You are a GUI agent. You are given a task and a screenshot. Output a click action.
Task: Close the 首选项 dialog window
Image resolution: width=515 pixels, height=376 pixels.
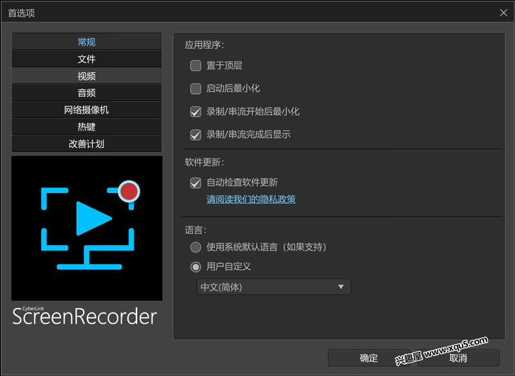pyautogui.click(x=503, y=12)
